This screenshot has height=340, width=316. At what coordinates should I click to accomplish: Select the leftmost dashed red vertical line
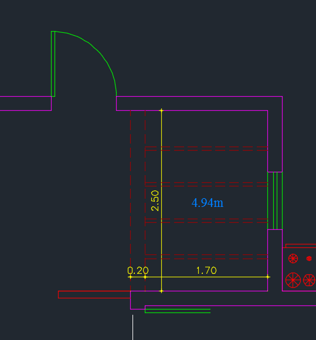pyautogui.click(x=131, y=200)
